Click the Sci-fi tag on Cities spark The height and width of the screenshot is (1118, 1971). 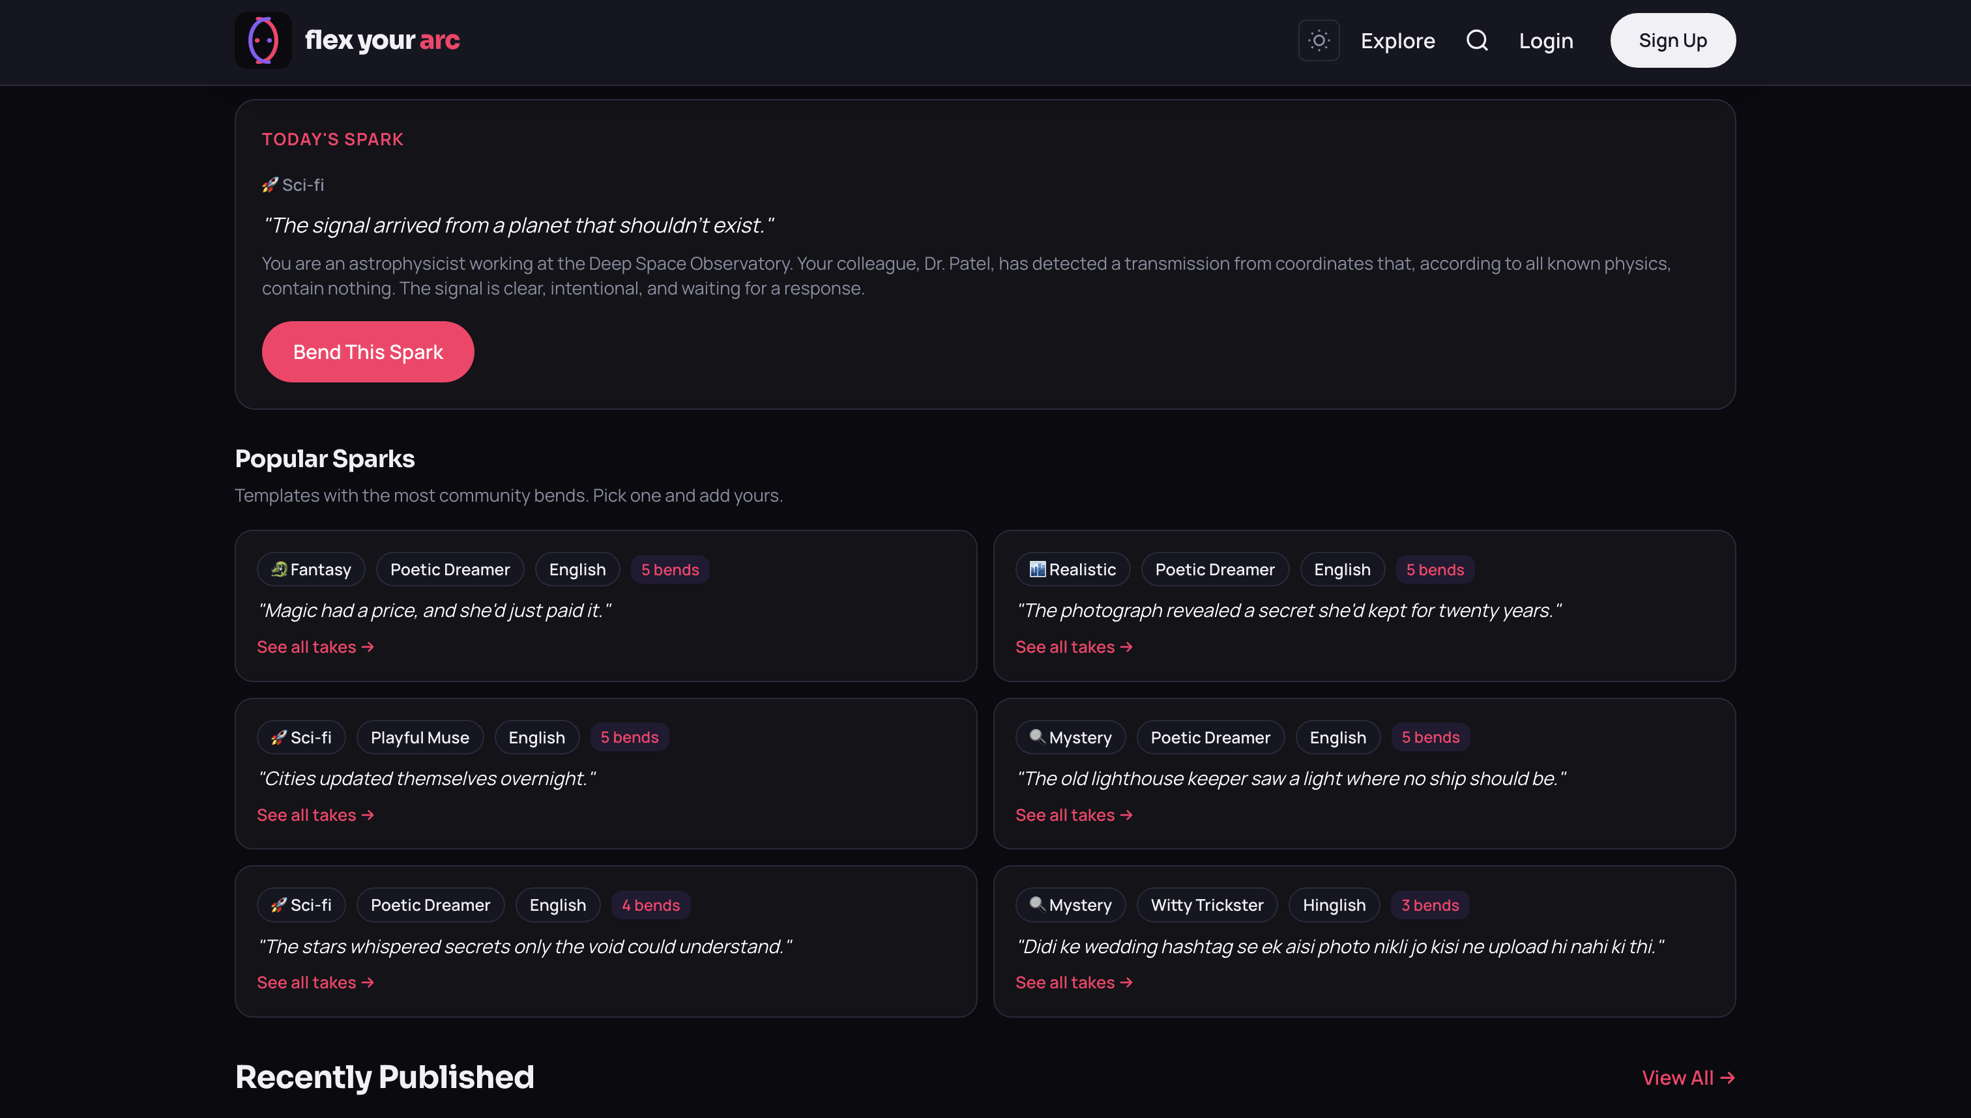[301, 737]
